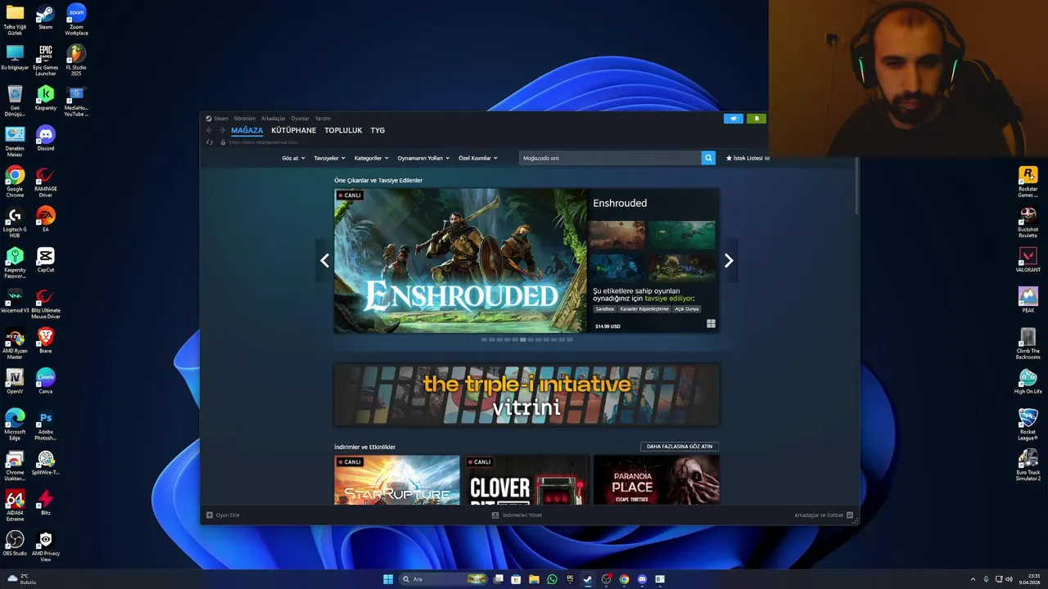Screen dimensions: 1048x589
Task: Click Oyun Ekle at bottom left
Action: [223, 515]
